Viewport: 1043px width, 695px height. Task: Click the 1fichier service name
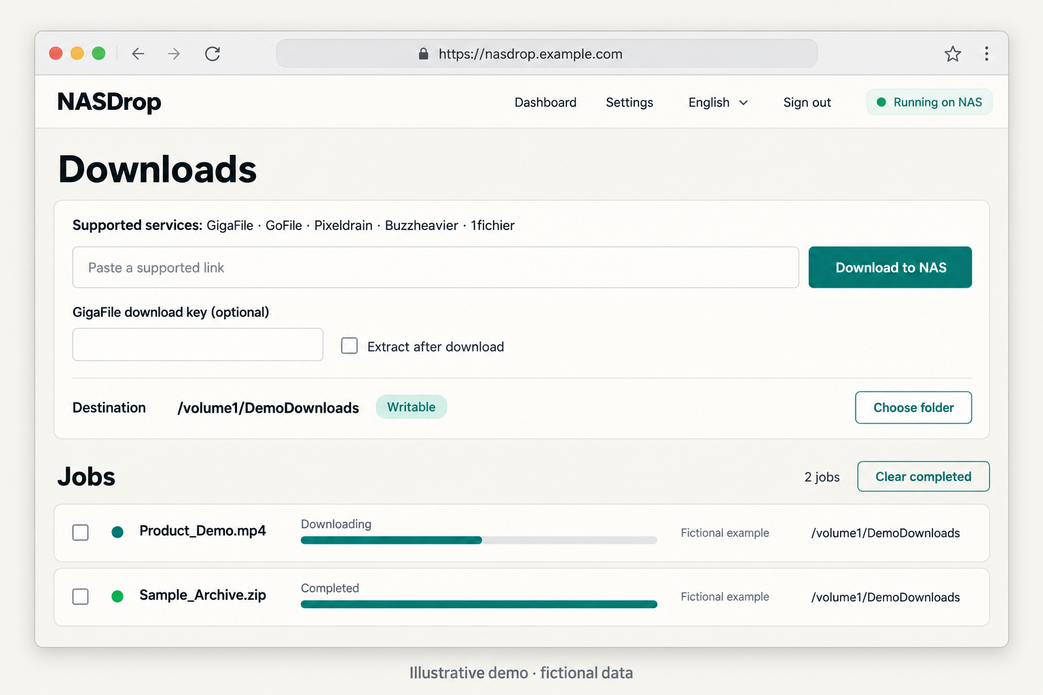(493, 225)
